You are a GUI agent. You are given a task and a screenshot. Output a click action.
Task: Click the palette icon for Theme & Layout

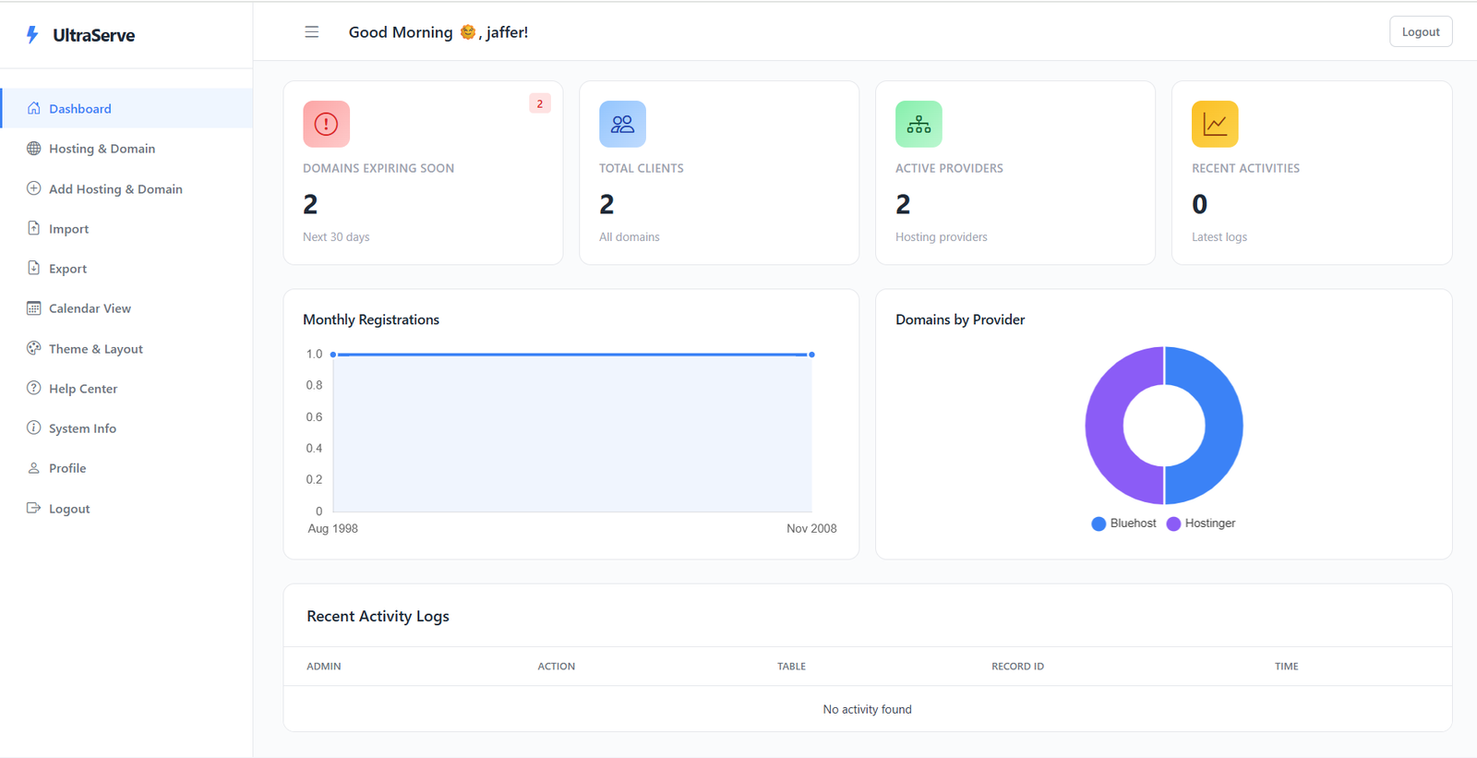point(34,348)
